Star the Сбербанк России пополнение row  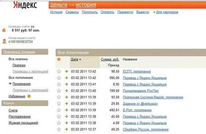(x=59, y=129)
